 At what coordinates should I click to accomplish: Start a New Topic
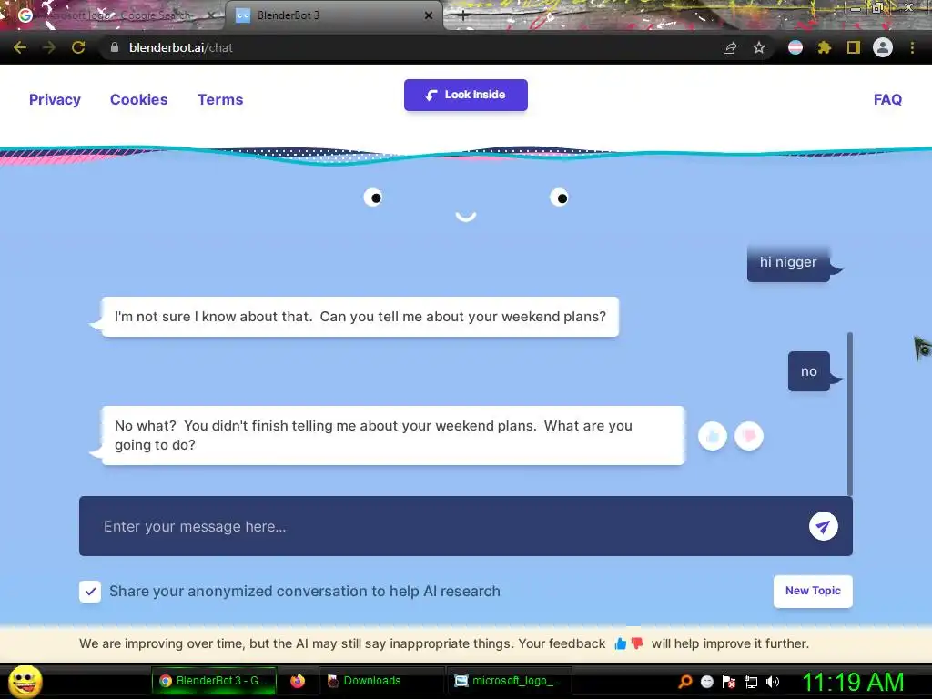tap(813, 591)
